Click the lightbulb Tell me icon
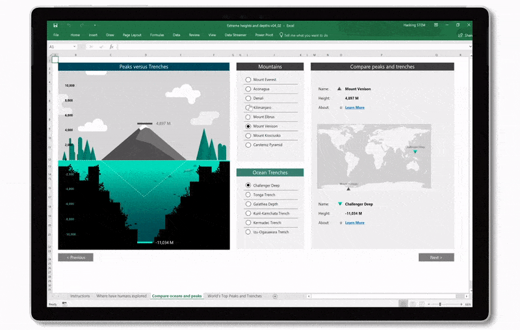Image resolution: width=520 pixels, height=330 pixels. (281, 35)
